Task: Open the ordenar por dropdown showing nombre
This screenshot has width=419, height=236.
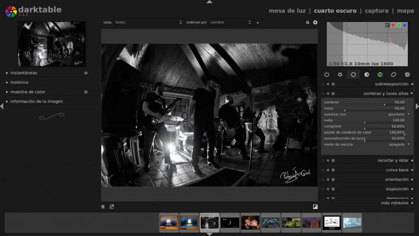Action: [231, 22]
